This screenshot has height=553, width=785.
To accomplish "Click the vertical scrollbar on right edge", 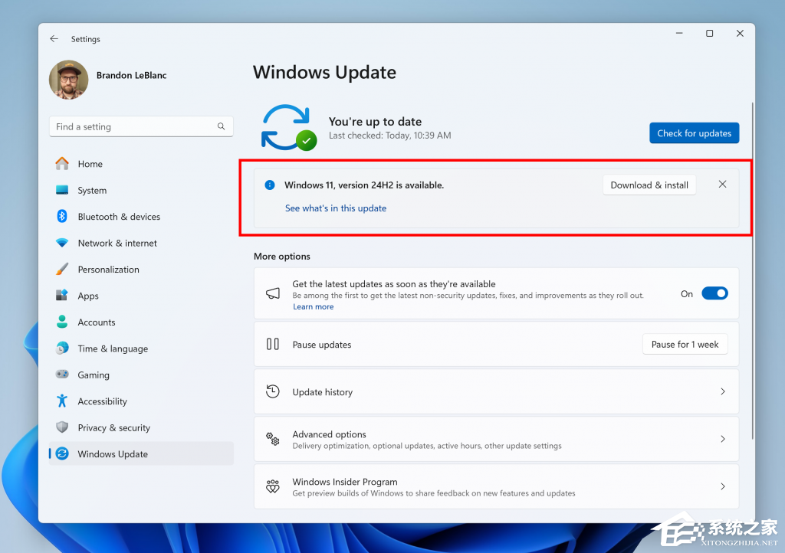I will [752, 270].
